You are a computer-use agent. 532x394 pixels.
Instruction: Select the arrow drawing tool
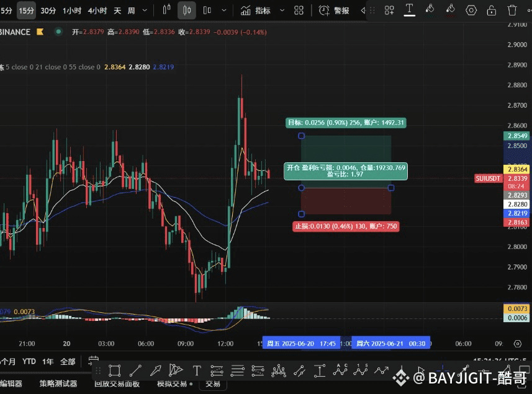tap(155, 370)
